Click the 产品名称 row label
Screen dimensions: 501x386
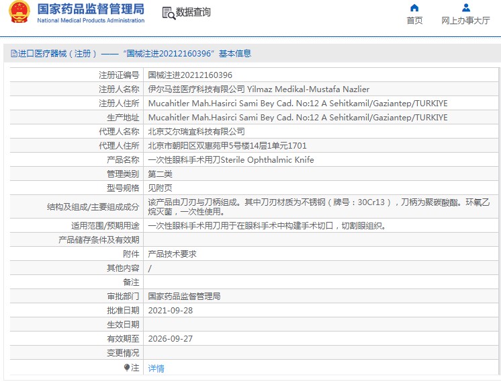[123, 160]
